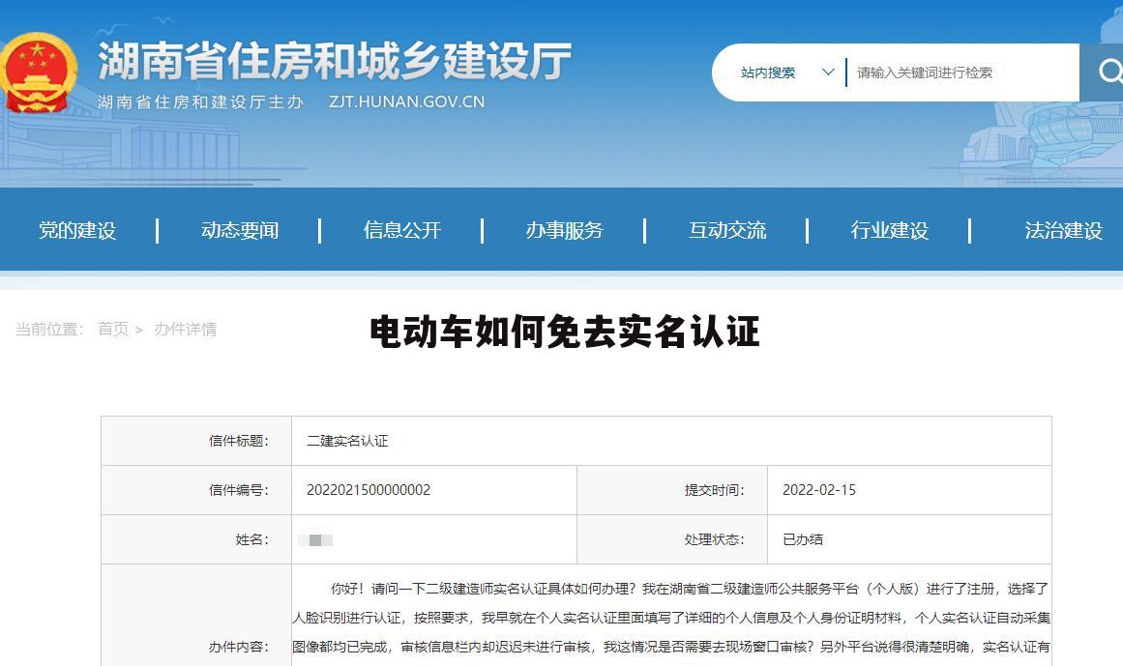
Task: Click the 湖南省住房和建设厅主办 subtitle
Action: point(200,102)
